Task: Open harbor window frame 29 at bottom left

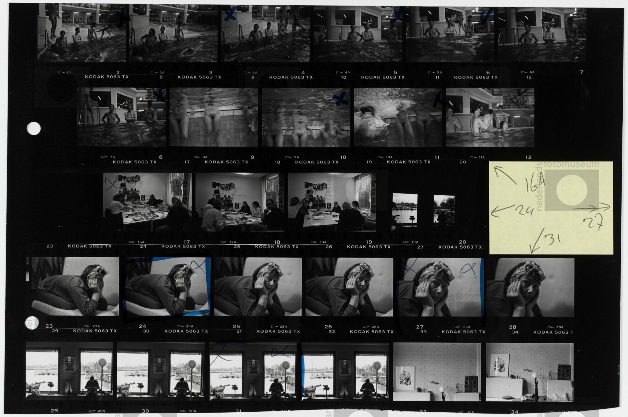Action: (x=69, y=372)
